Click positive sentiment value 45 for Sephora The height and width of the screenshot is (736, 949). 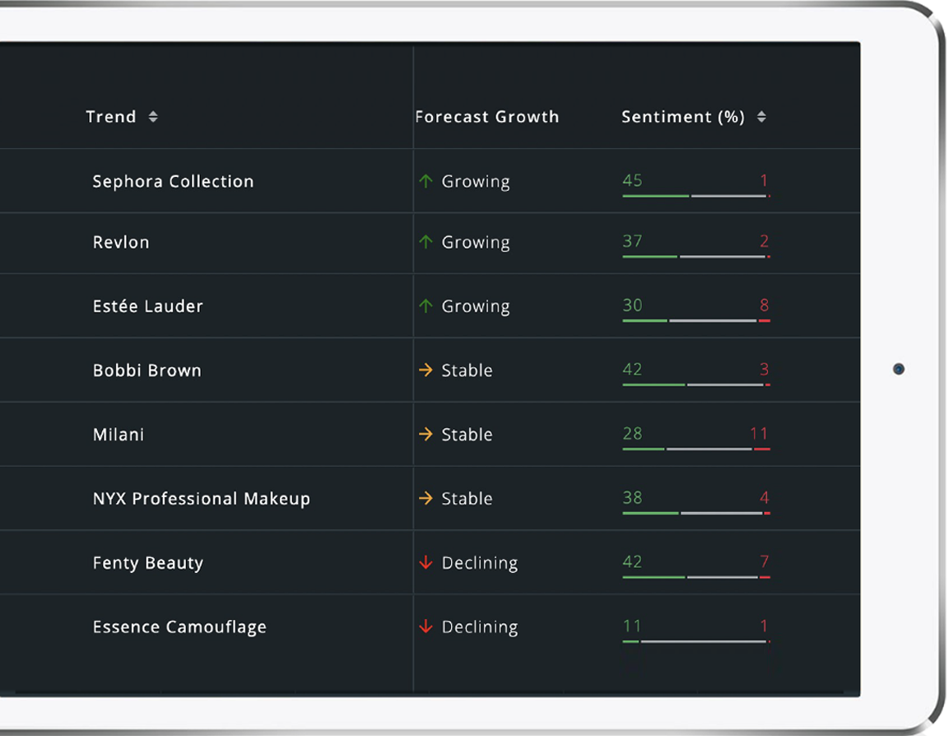[x=632, y=180]
